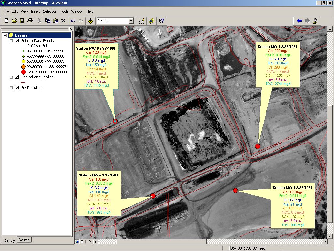The width and height of the screenshot is (334, 251).
Task: Print the map using the printer icon
Action: 30,21
